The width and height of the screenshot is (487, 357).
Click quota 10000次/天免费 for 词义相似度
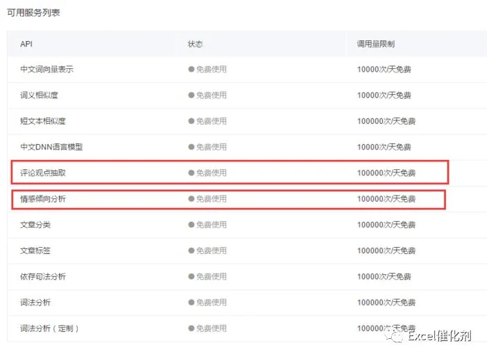(384, 95)
